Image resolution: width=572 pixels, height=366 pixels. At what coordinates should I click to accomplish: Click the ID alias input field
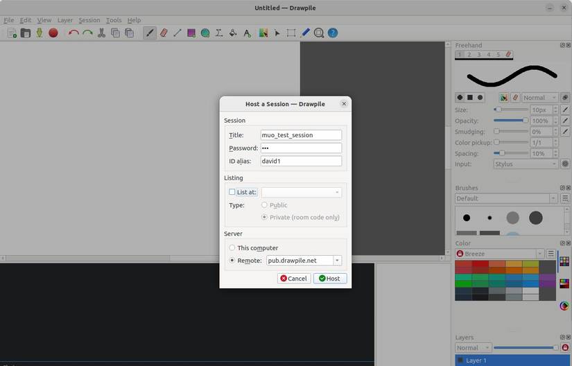301,161
